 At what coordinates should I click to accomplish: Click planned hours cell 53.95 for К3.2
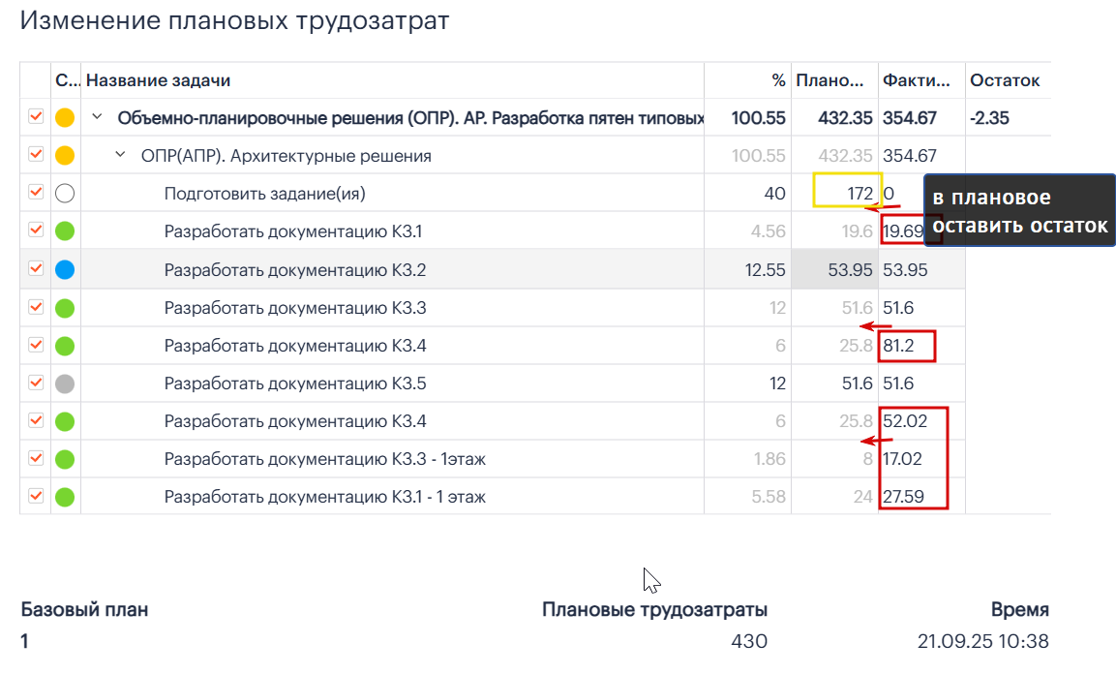(x=835, y=270)
